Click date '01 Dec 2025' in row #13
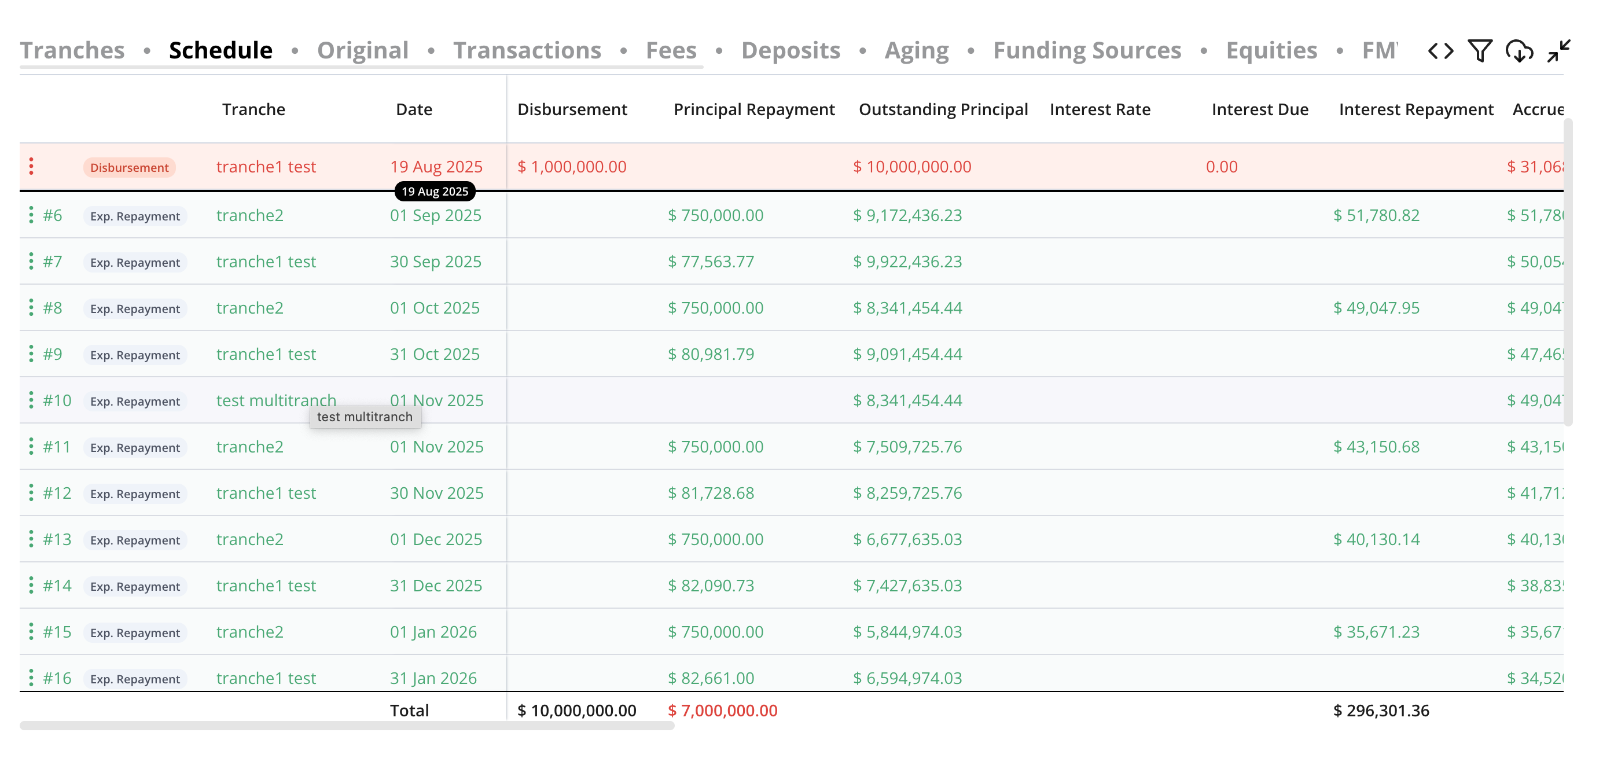 pyautogui.click(x=436, y=539)
